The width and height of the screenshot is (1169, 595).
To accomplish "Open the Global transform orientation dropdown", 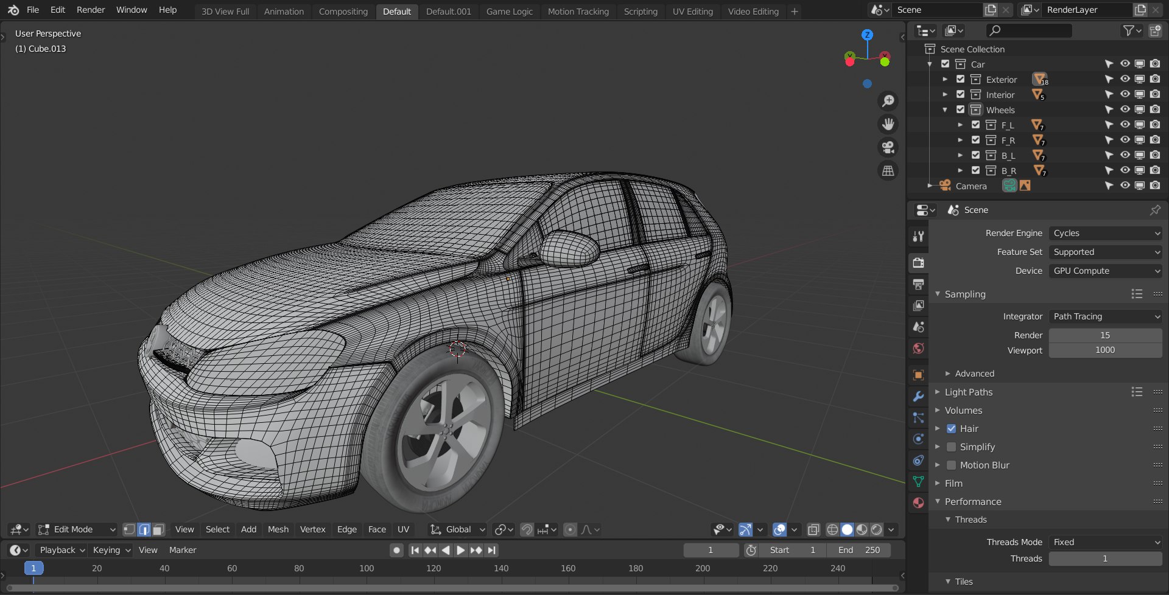I will 457,529.
